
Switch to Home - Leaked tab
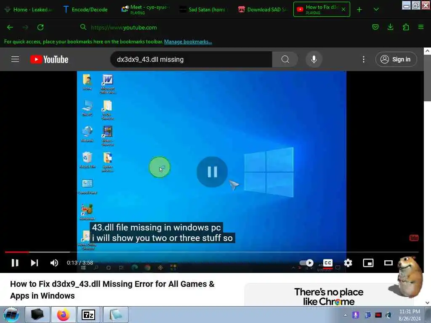pyautogui.click(x=29, y=9)
